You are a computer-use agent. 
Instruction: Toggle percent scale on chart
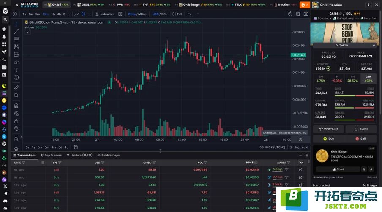291,147
